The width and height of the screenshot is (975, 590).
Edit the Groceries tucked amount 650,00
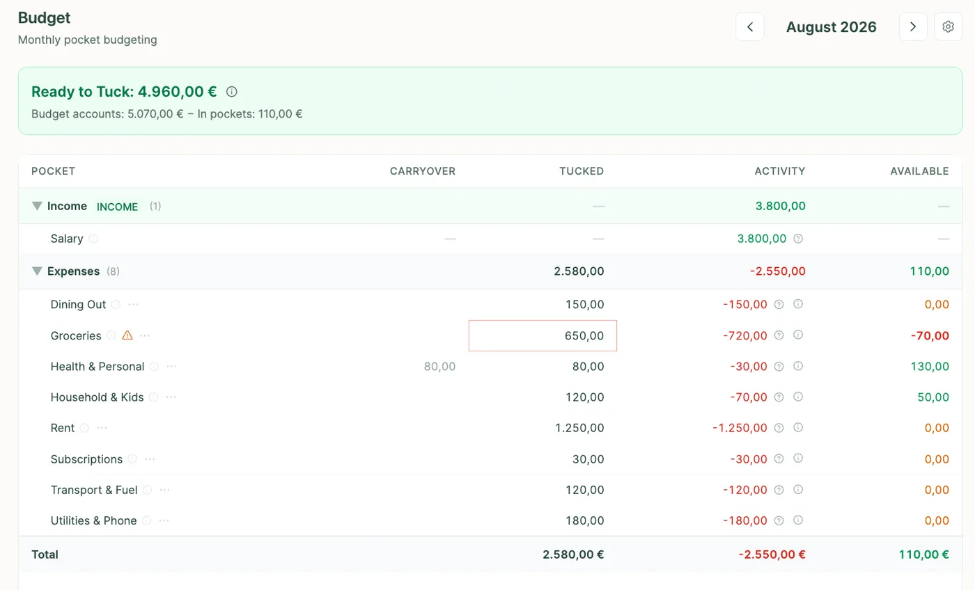[x=543, y=335]
